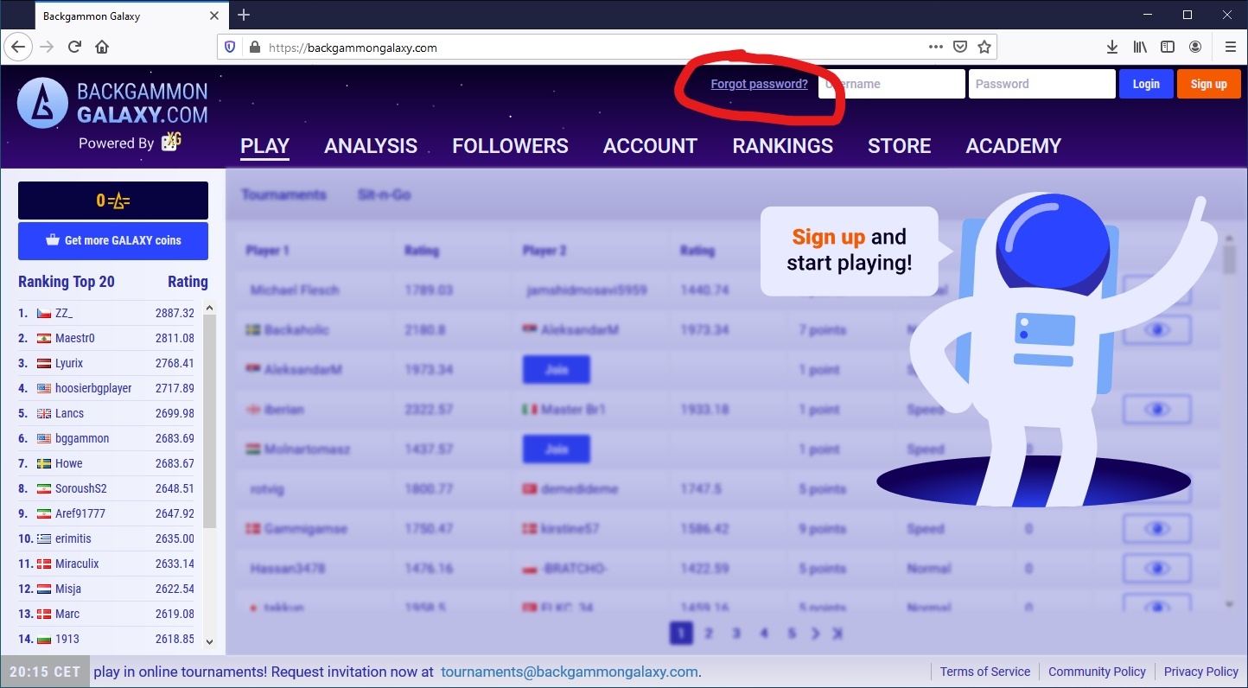
Task: Focus the Username field
Action: 892,84
